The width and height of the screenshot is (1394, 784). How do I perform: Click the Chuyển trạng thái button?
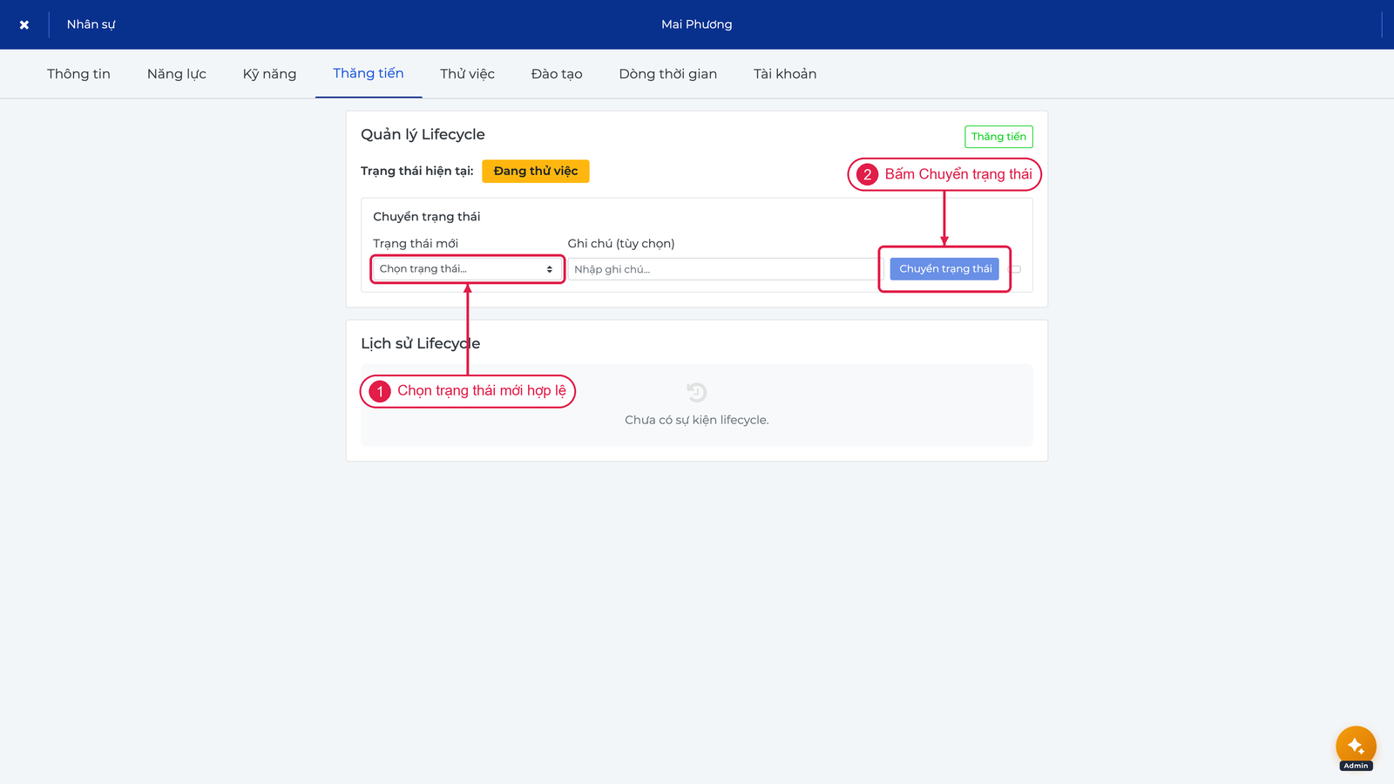945,269
